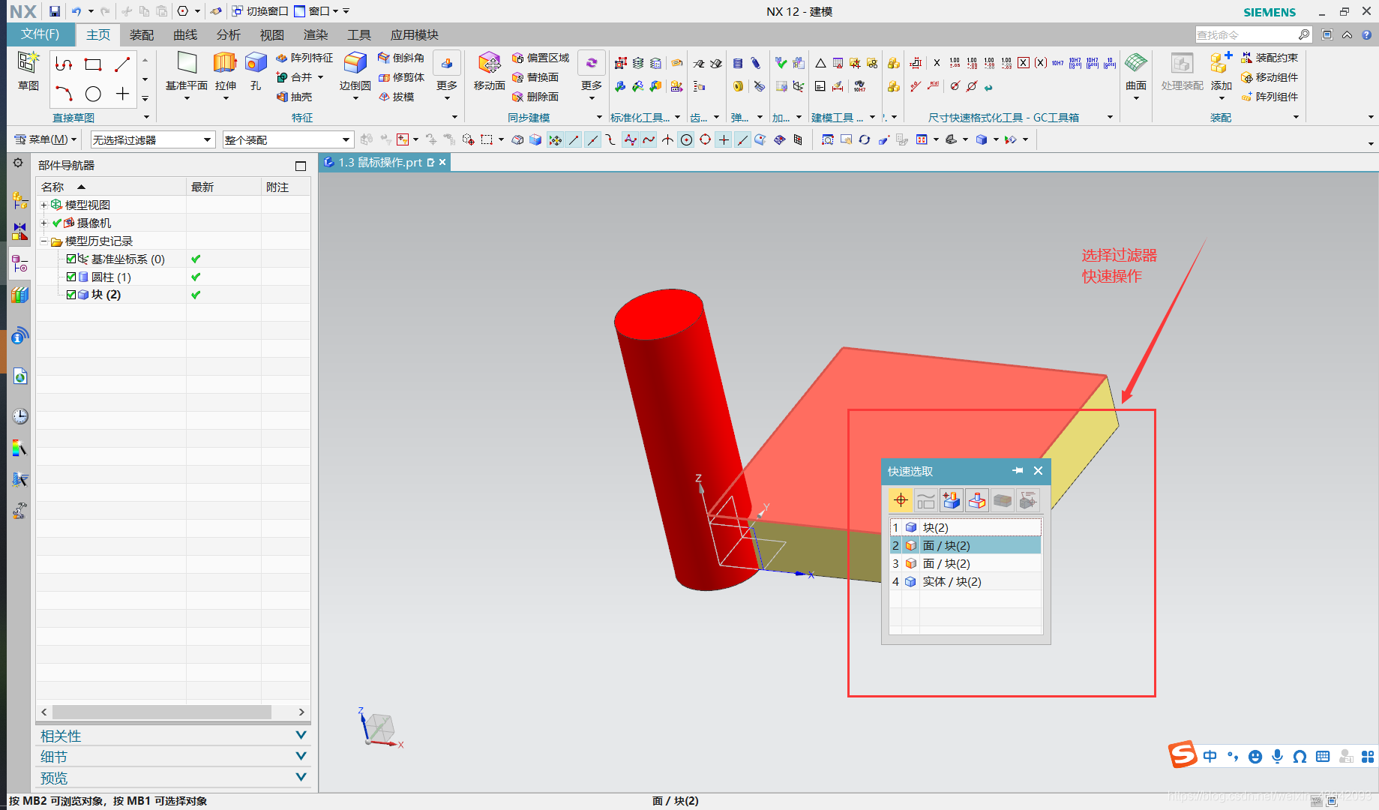The width and height of the screenshot is (1379, 810).
Task: Switch to the 曲线 ribbon tab
Action: tap(185, 35)
